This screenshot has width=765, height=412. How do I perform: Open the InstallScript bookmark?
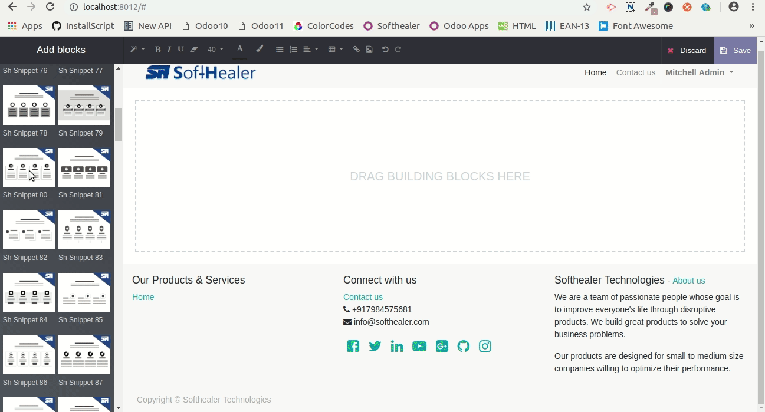pyautogui.click(x=82, y=26)
